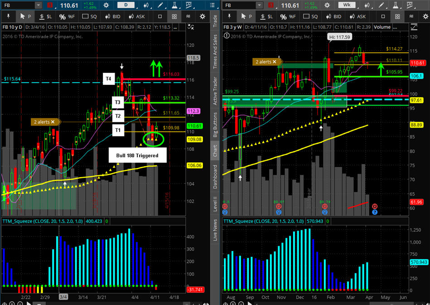Switch to the Times And Sales side tab
This screenshot has width=430, height=305.
(215, 54)
